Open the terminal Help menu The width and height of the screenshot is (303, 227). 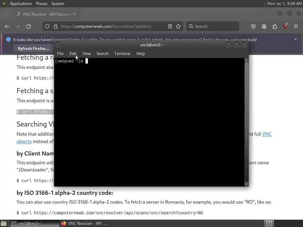coord(141,54)
